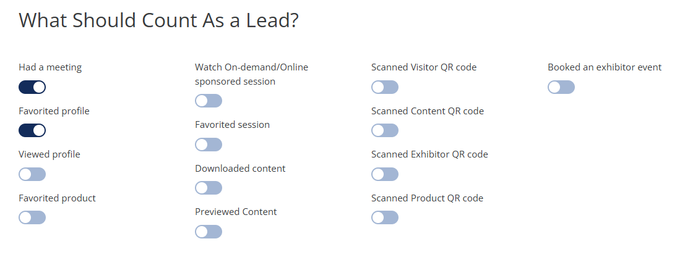Enable the Downloaded content toggle
The height and width of the screenshot is (257, 685).
209,188
